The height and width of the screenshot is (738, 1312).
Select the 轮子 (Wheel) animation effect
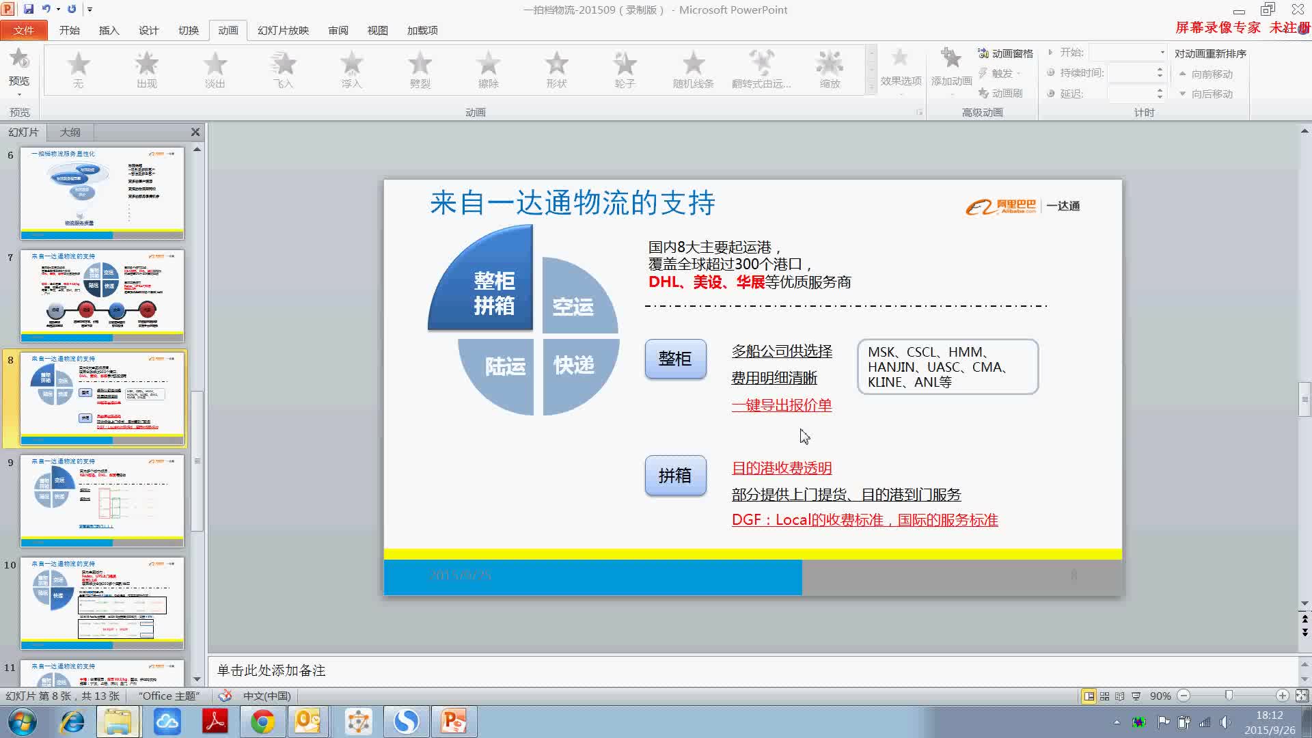625,70
